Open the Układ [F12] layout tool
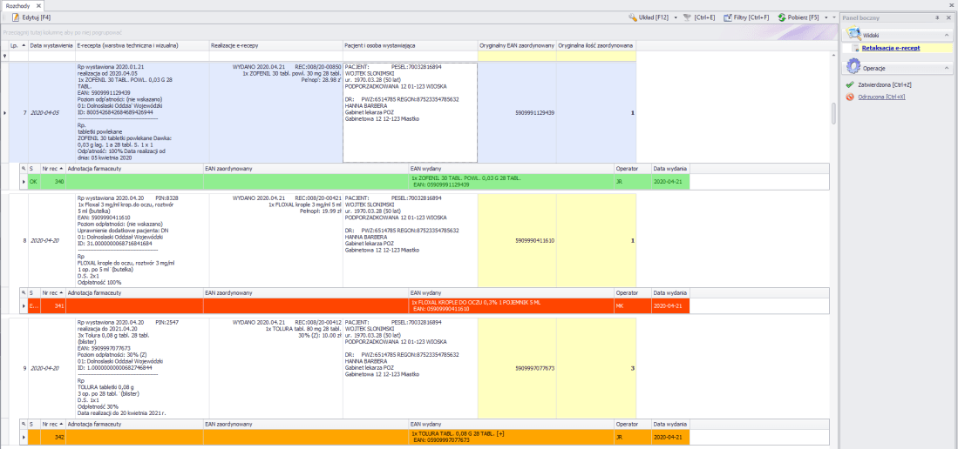 [x=632, y=17]
